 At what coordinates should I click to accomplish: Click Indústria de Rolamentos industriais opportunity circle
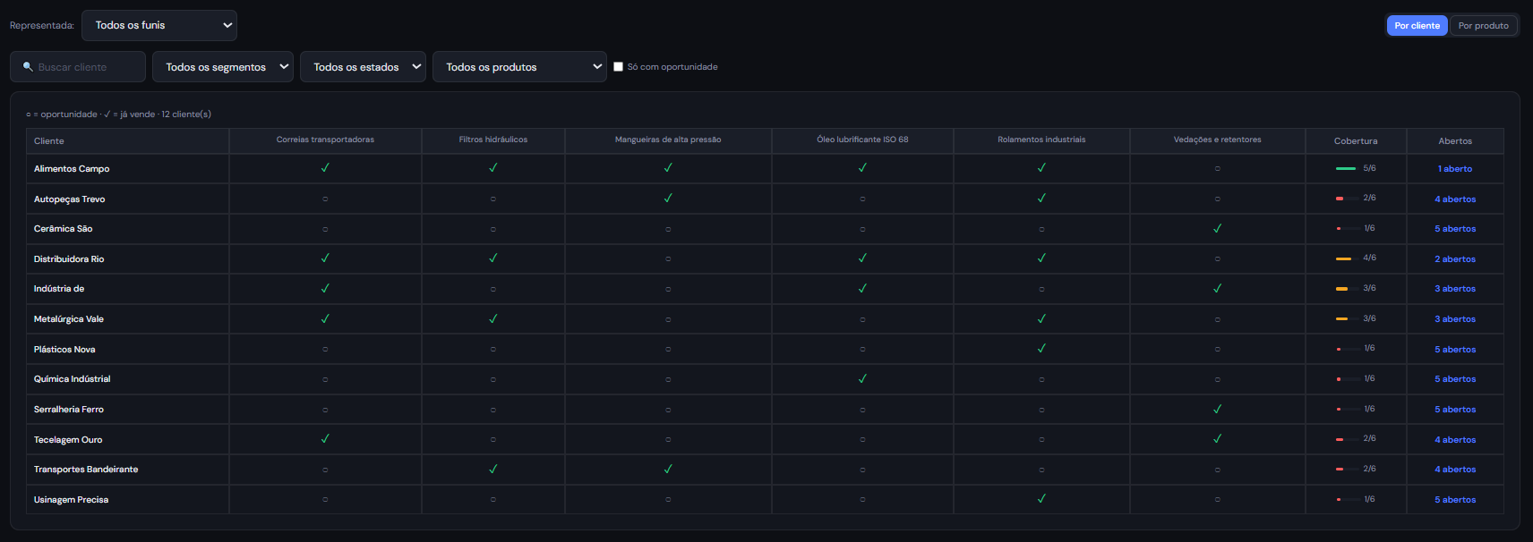click(1041, 289)
